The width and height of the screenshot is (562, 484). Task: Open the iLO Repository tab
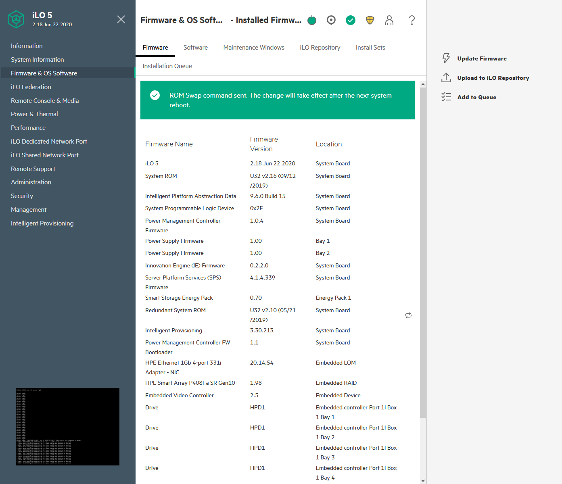click(x=320, y=48)
